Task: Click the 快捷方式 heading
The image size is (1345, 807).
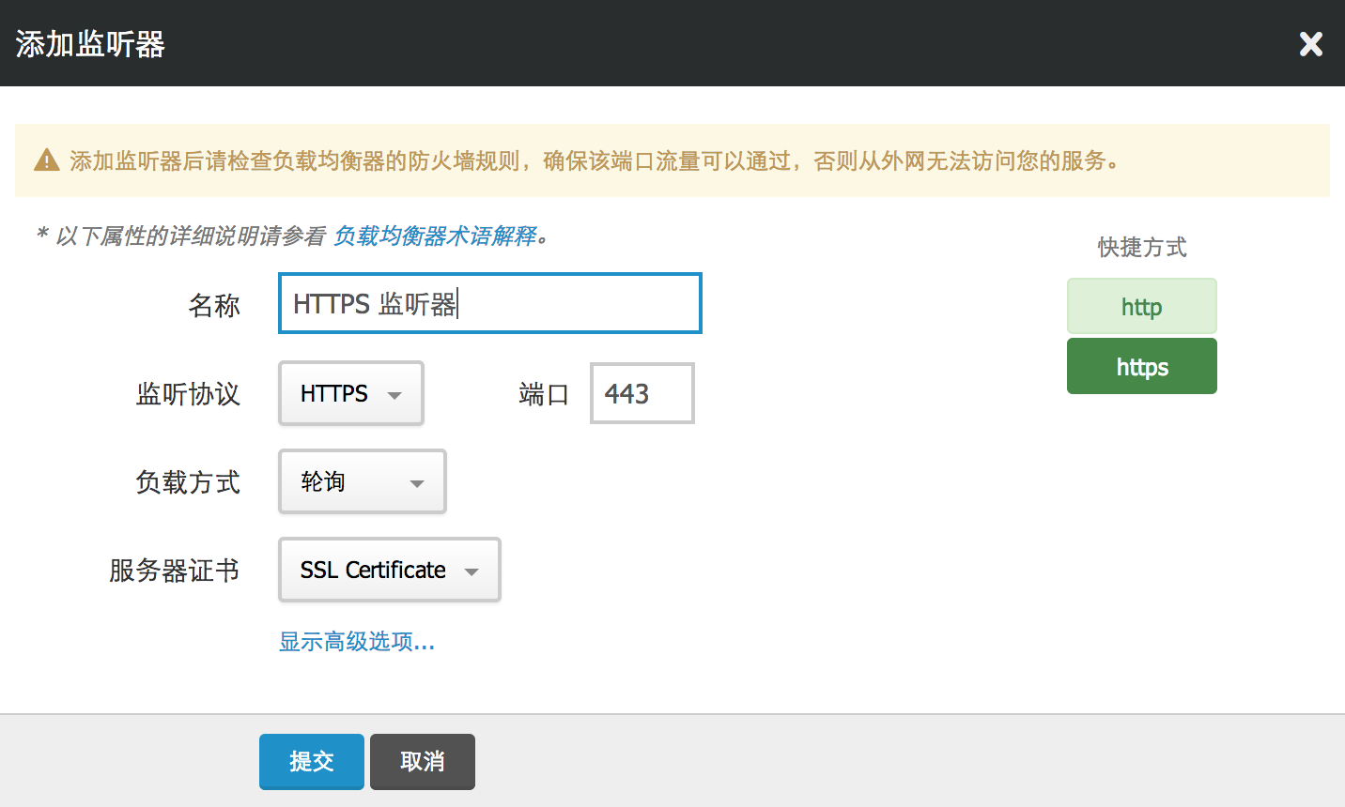Action: pos(1141,248)
